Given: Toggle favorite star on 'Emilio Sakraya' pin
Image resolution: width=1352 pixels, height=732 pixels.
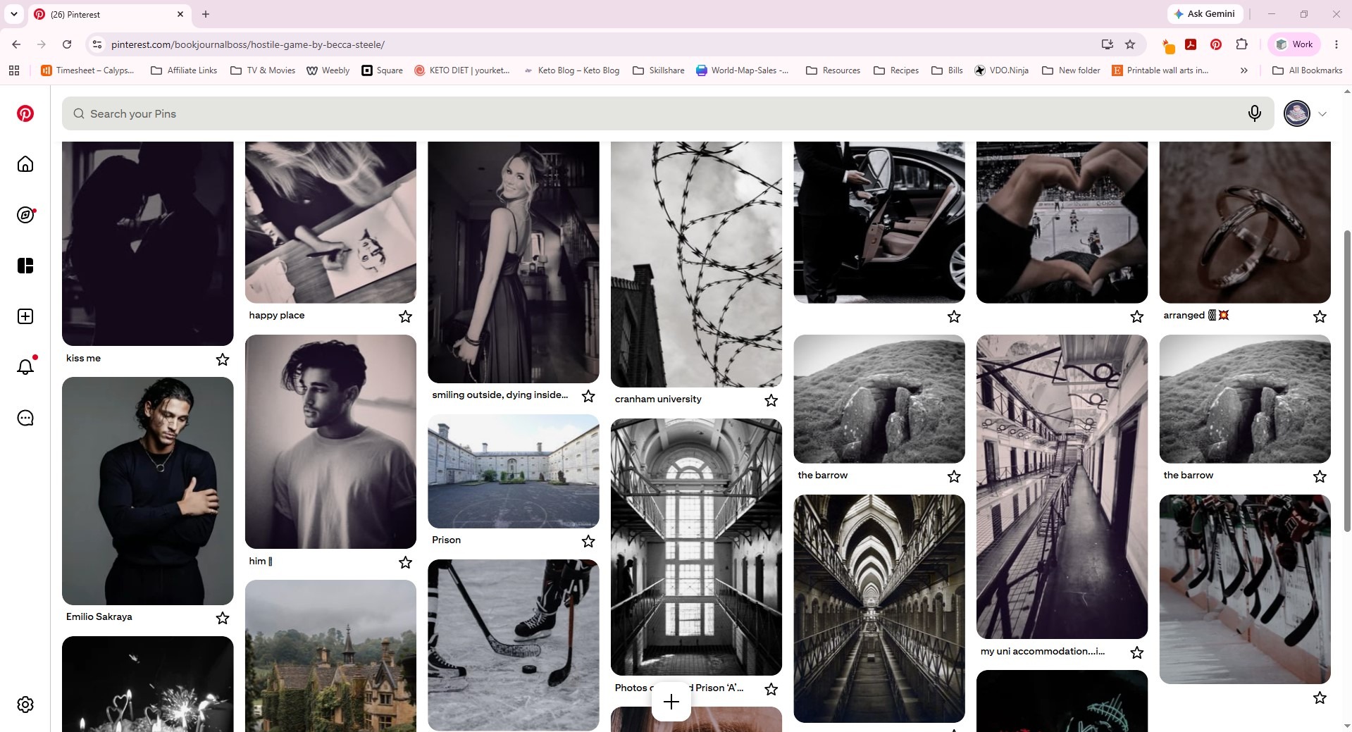Looking at the screenshot, I should point(223,618).
